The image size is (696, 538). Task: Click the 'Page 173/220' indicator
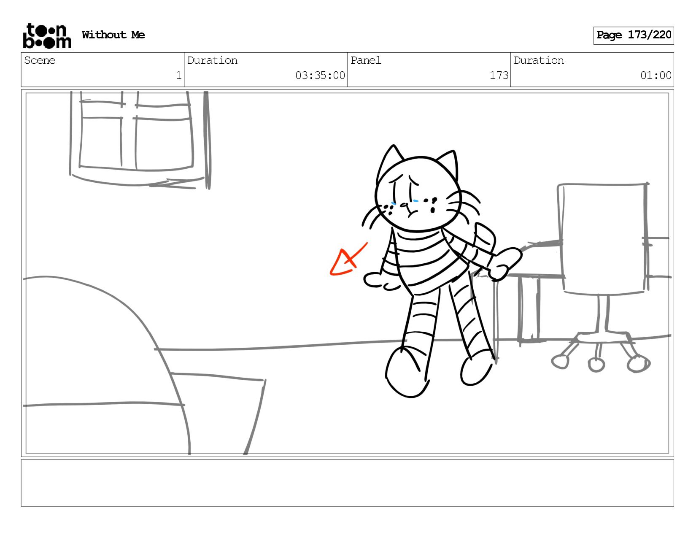pyautogui.click(x=634, y=35)
